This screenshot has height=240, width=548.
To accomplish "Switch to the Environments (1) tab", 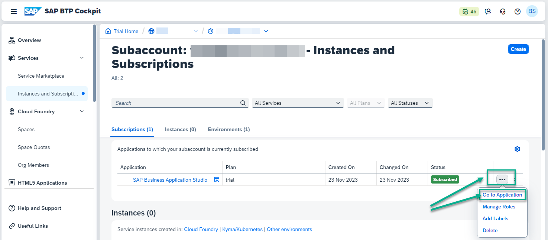I will coord(228,129).
